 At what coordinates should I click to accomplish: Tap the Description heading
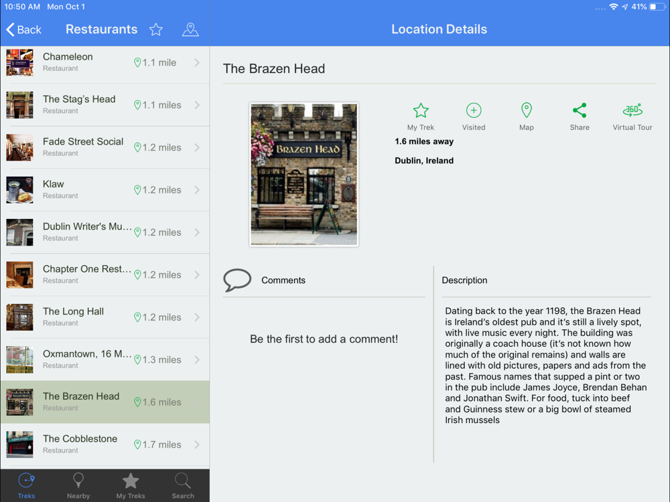click(x=464, y=280)
